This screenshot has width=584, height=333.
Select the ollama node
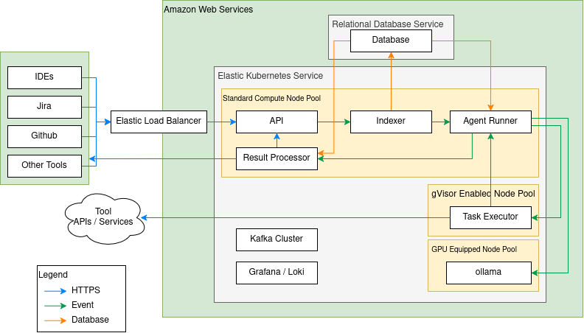click(488, 273)
